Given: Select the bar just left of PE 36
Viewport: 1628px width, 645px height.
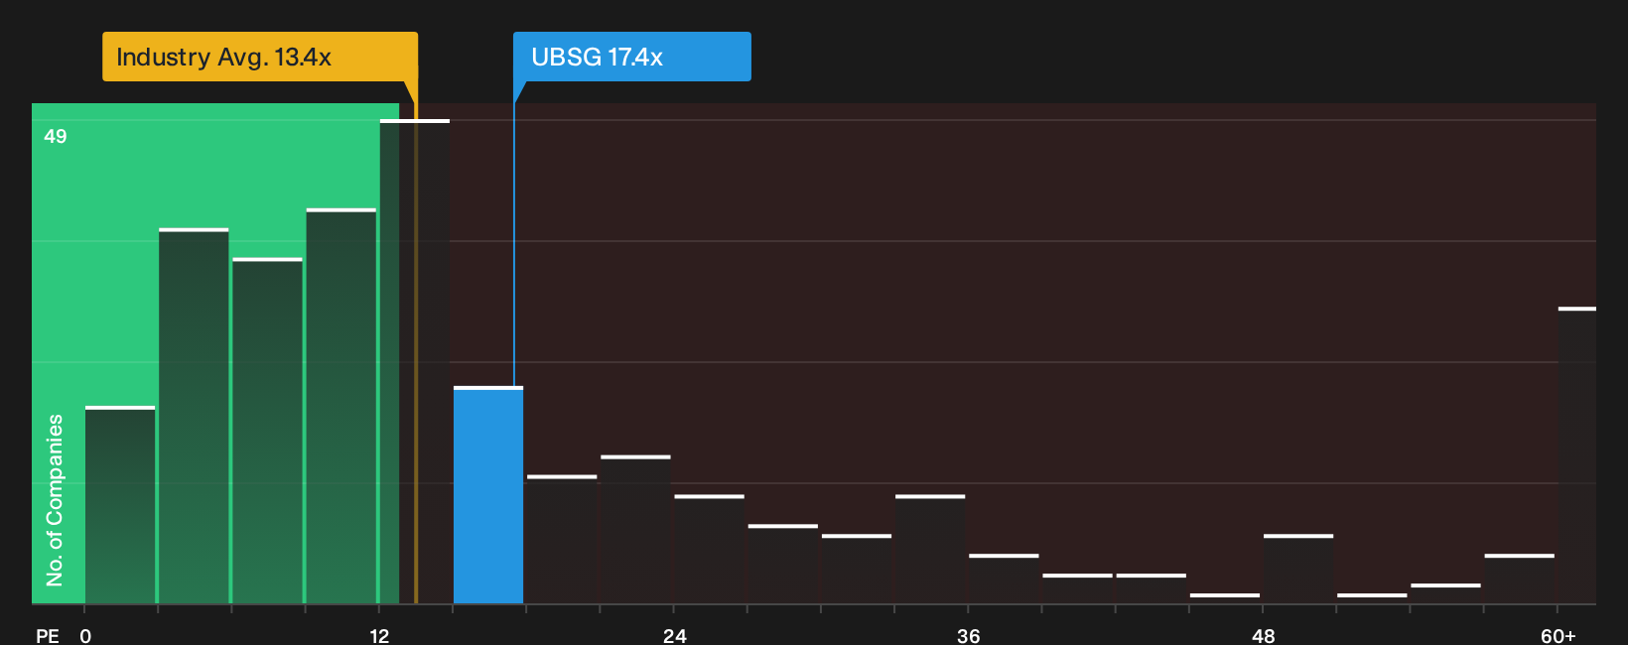Looking at the screenshot, I should click(930, 550).
